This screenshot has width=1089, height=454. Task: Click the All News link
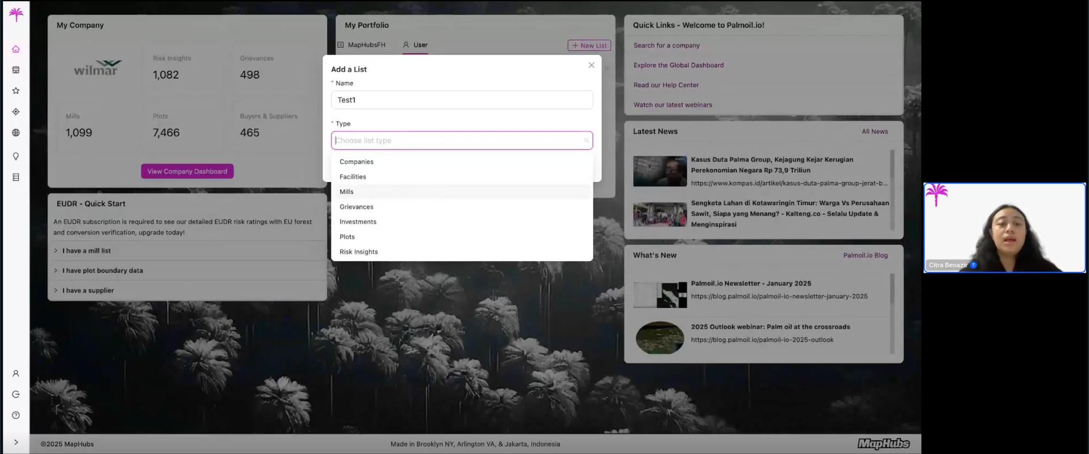pos(874,132)
